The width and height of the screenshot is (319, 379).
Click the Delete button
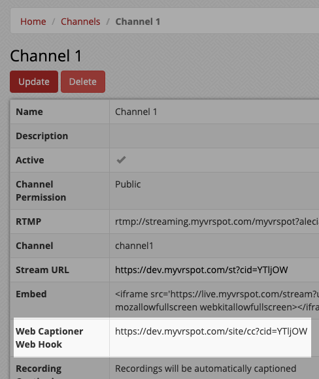point(83,82)
